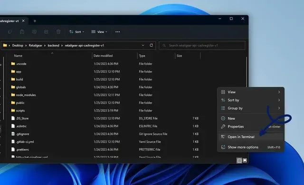Add a new tab with plus icon

tap(35, 21)
